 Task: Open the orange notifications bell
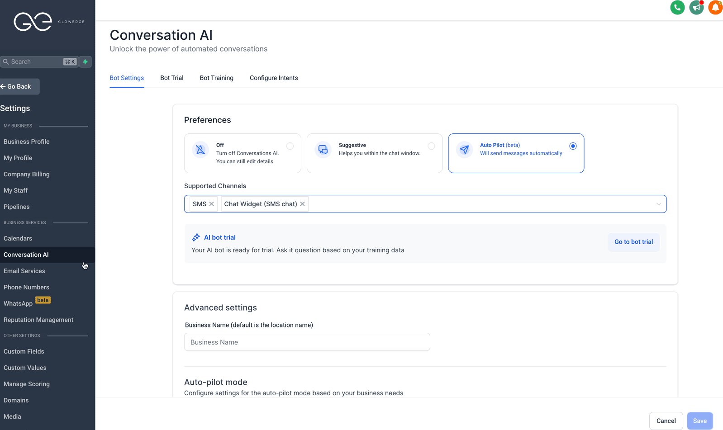715,8
